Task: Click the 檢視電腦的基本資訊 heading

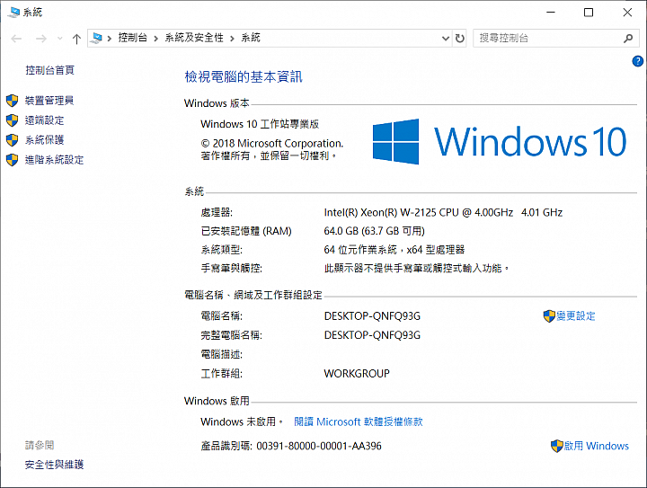Action: (x=244, y=76)
